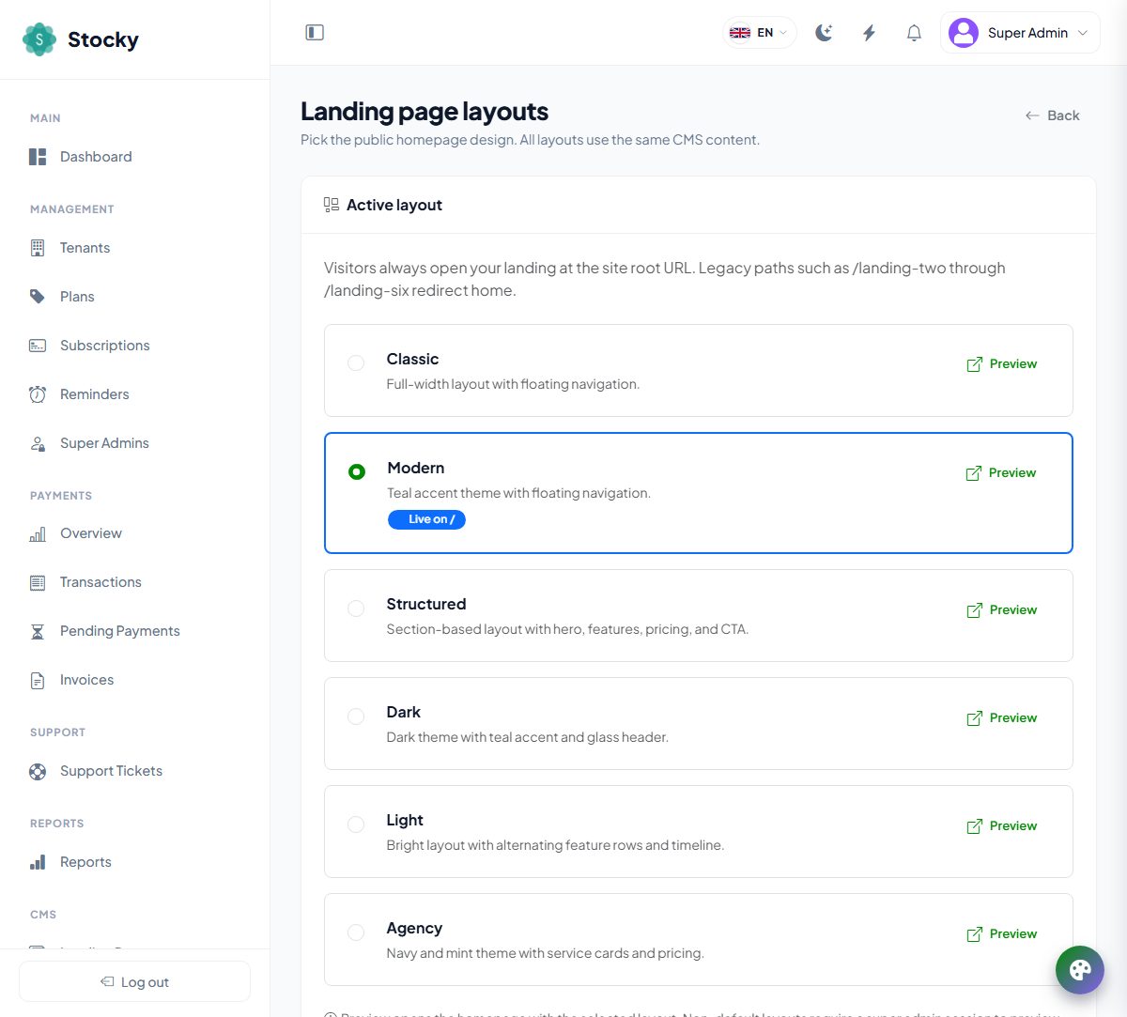The image size is (1127, 1017).
Task: Go to Tenants in the sidebar
Action: click(x=135, y=248)
